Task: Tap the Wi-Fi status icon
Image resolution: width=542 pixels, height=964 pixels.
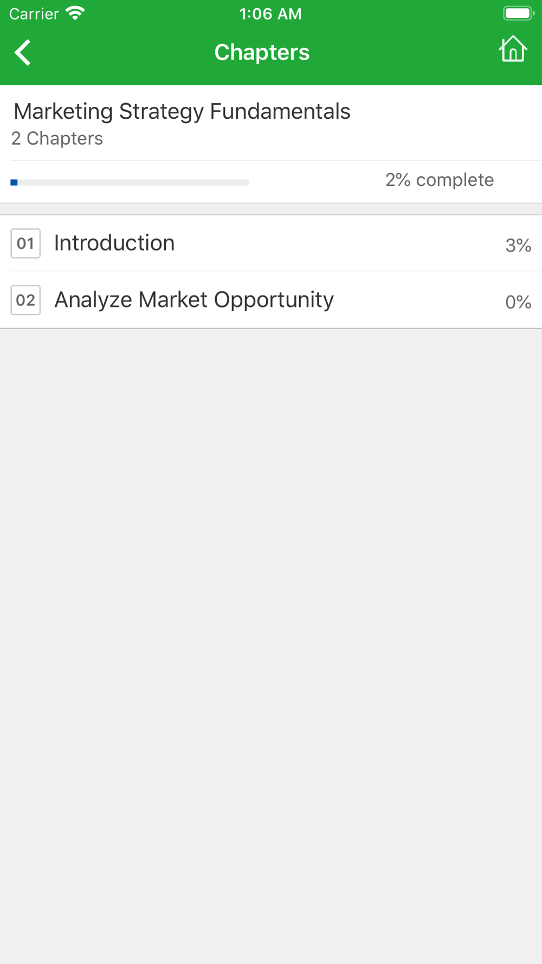Action: click(75, 13)
